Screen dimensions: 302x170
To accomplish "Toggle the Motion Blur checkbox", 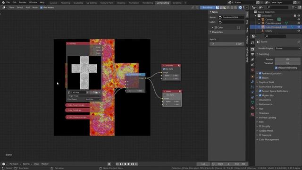I will tap(260, 95).
